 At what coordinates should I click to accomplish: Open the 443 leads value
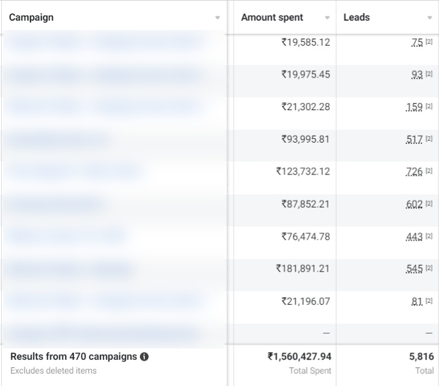click(414, 236)
